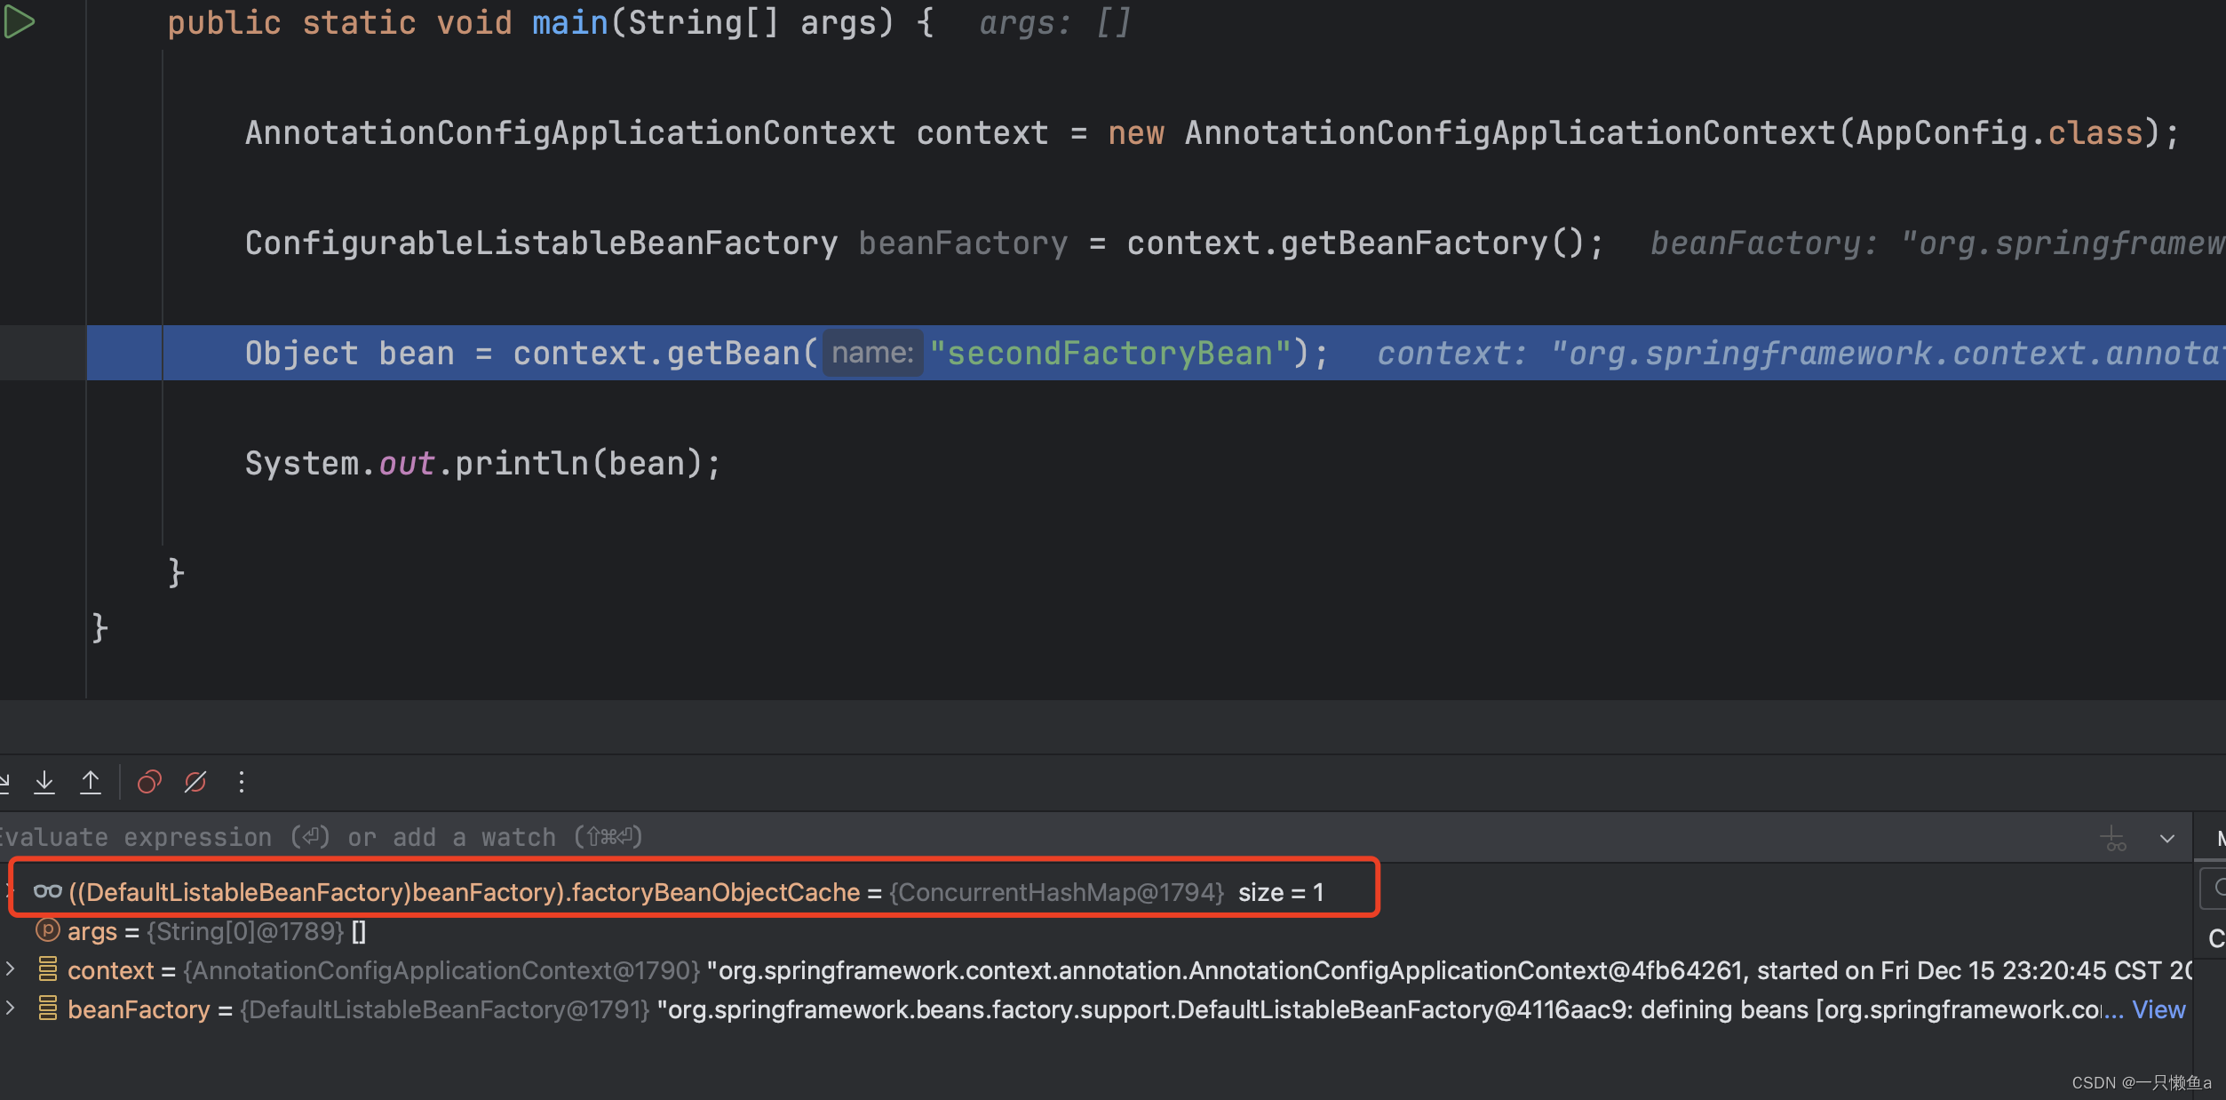Run main method via green gutter arrow

20,22
